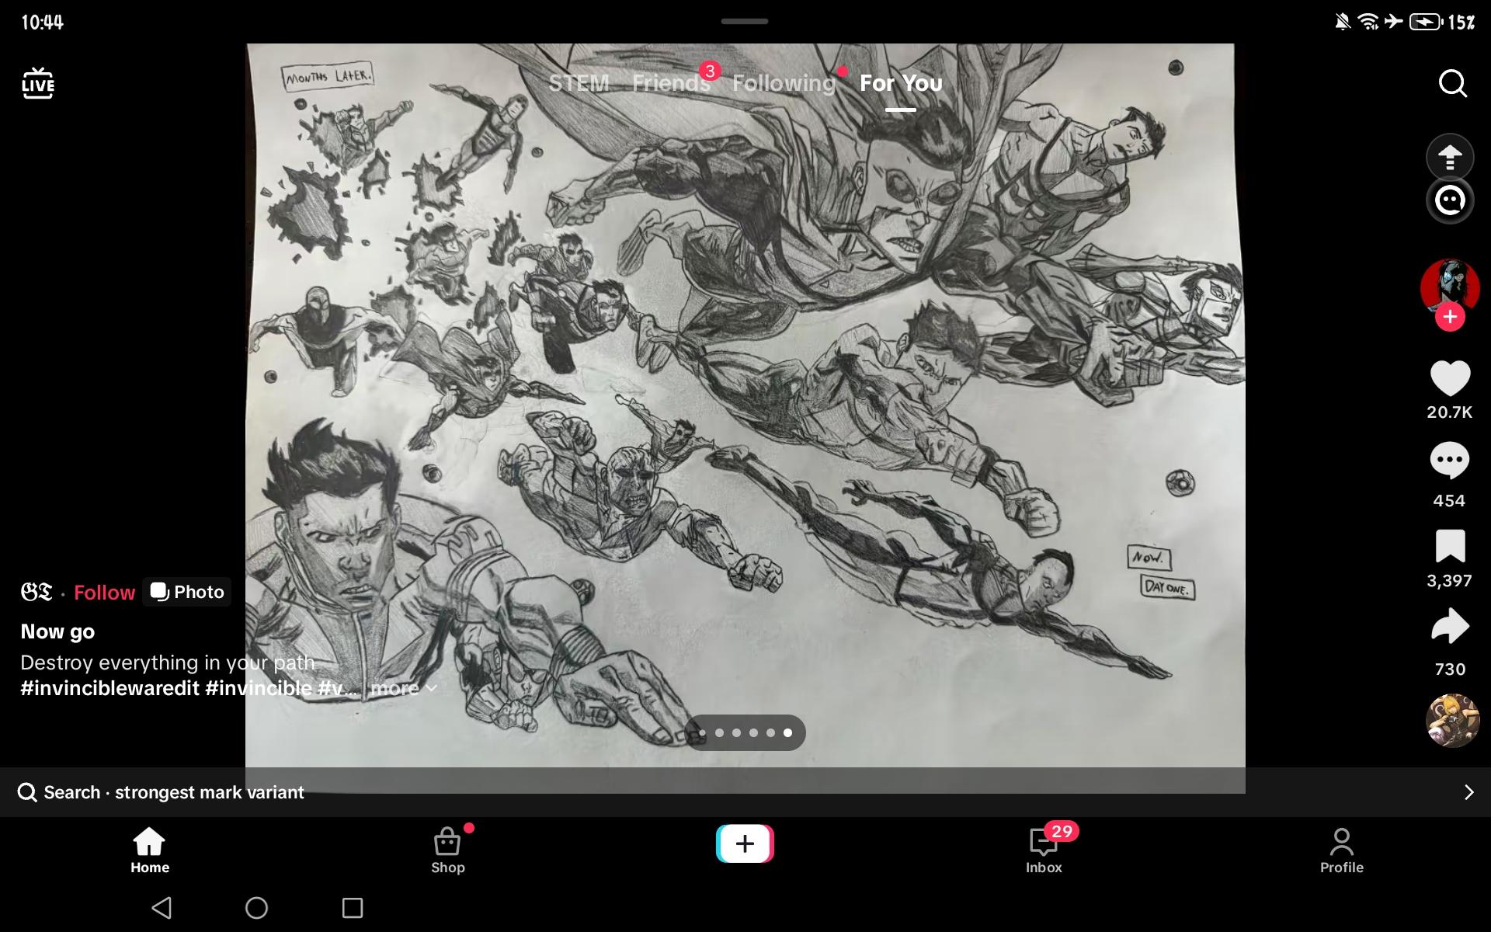The height and width of the screenshot is (932, 1491).
Task: Switch to the Following feed tab
Action: 783,83
